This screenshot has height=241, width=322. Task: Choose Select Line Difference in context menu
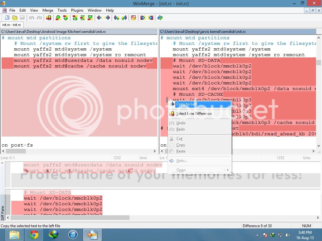point(200,114)
